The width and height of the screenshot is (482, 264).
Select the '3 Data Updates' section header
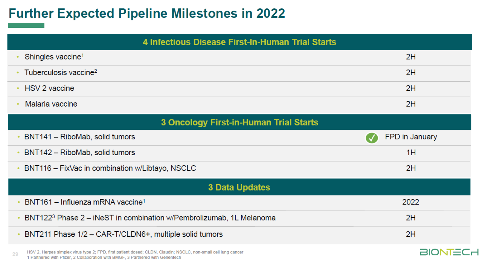pos(239,187)
